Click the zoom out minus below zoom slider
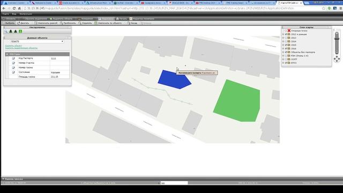 337,53
